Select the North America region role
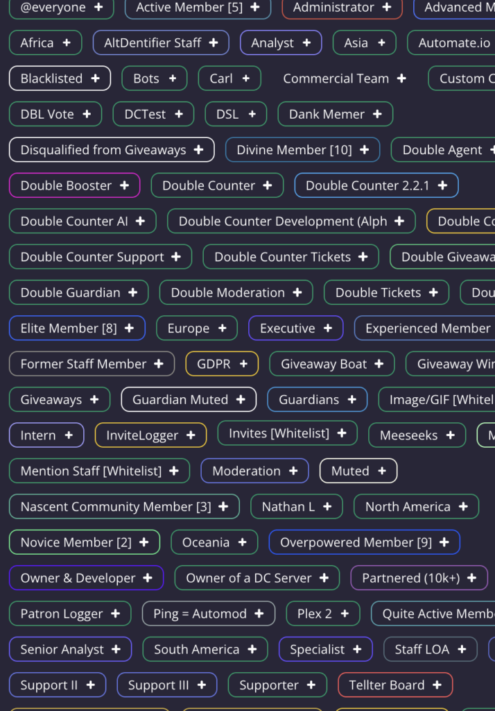 pos(415,506)
